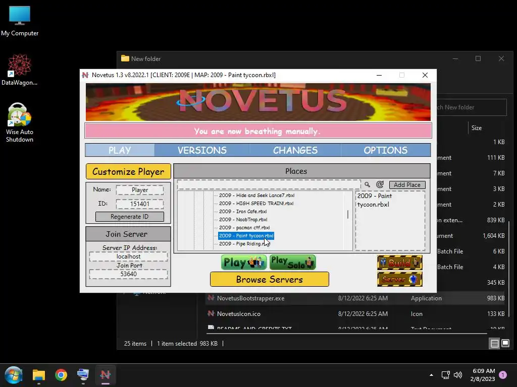Image resolution: width=517 pixels, height=387 pixels.
Task: Open Wise Auto Shutdown shortcut
Action: coord(20,122)
